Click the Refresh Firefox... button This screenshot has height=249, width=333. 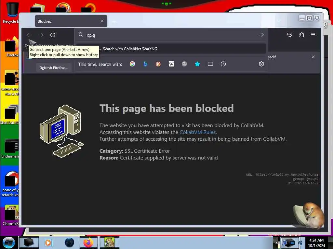pyautogui.click(x=54, y=68)
